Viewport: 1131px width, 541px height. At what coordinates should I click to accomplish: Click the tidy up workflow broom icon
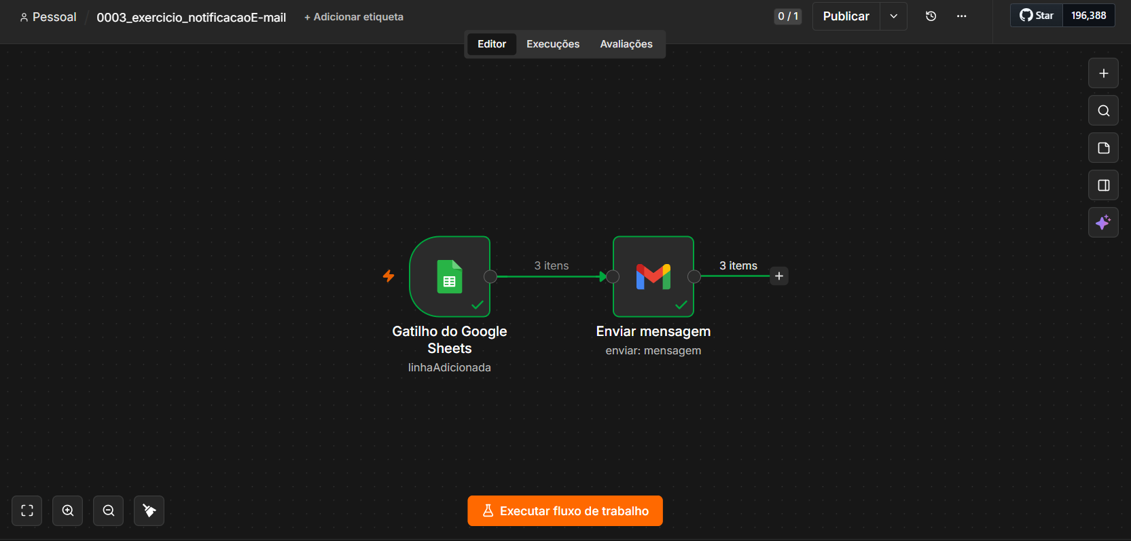coord(149,510)
